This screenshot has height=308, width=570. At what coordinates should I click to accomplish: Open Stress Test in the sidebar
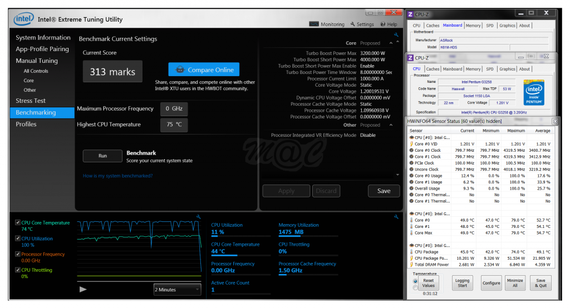31,101
